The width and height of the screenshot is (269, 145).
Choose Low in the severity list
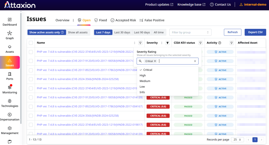[168, 87]
